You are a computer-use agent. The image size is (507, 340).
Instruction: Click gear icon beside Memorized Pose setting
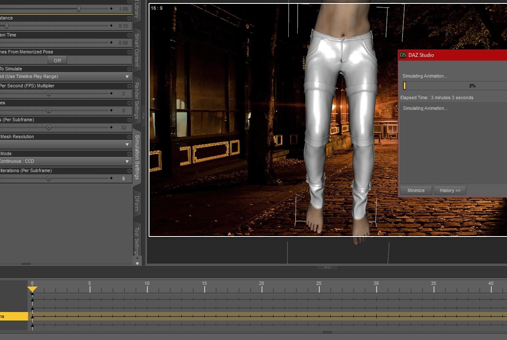[x=129, y=52]
